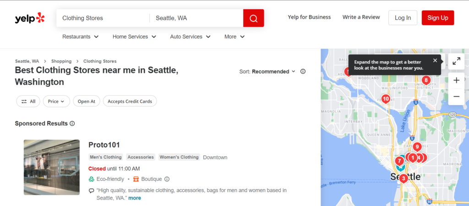Toggle the Accepts Credit Cards filter
Image resolution: width=469 pixels, height=206 pixels.
click(130, 101)
